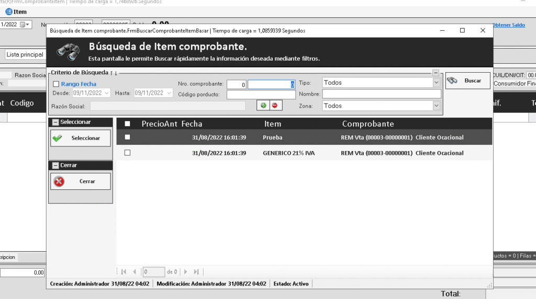
Task: Collapse the Cerrar side panel
Action: [x=55, y=165]
